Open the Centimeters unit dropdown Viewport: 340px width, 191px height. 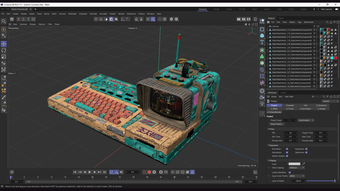tap(306, 120)
